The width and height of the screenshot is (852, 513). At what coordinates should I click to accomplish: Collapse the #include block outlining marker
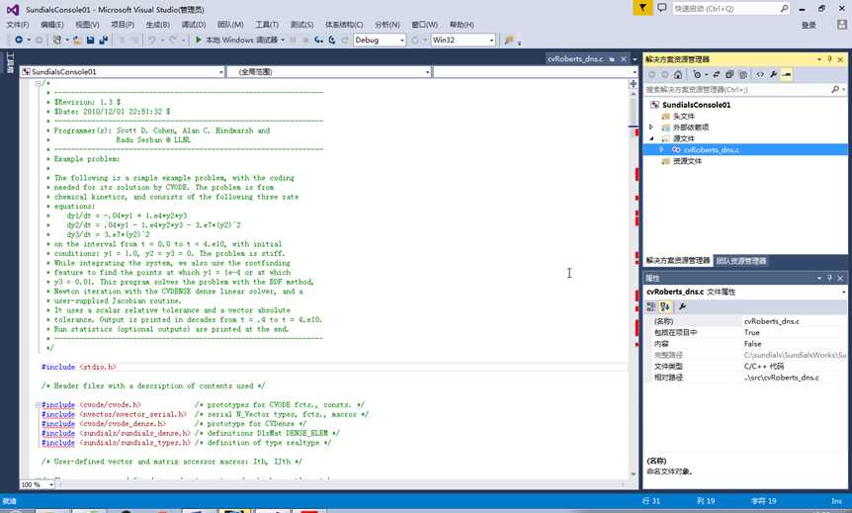[38, 405]
